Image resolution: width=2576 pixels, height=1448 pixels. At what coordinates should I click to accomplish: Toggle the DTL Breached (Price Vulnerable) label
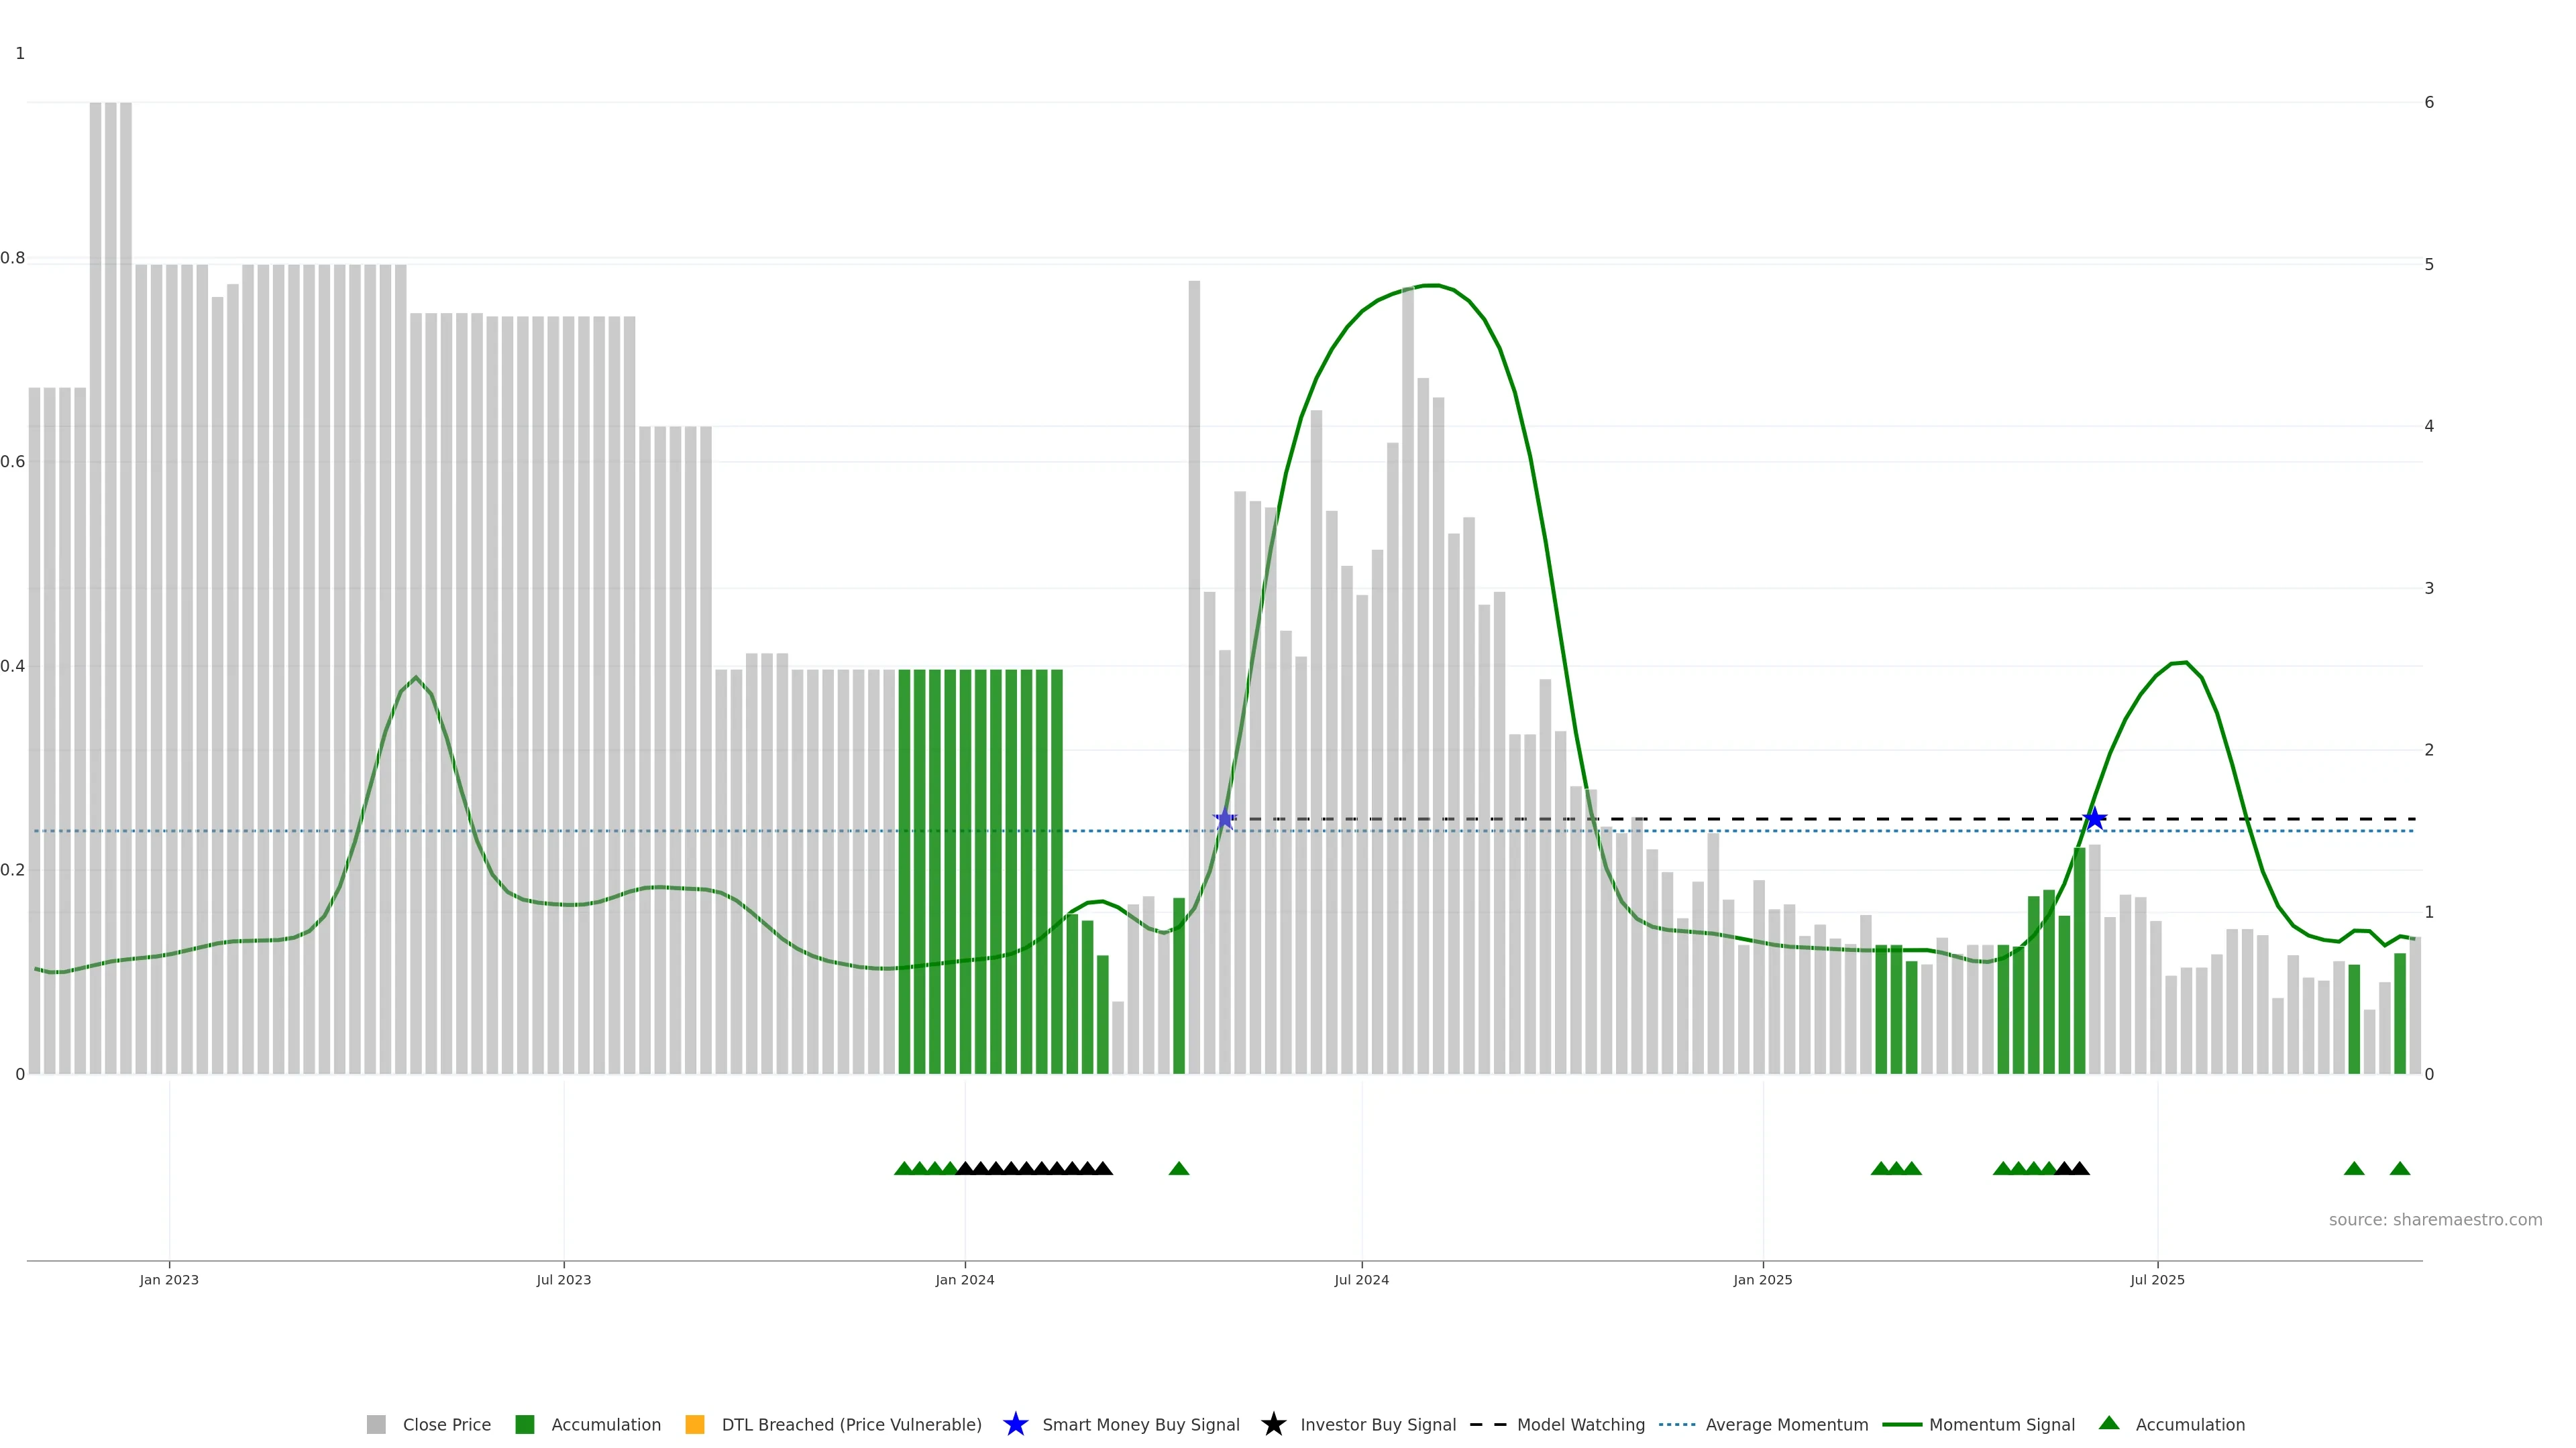click(851, 1424)
